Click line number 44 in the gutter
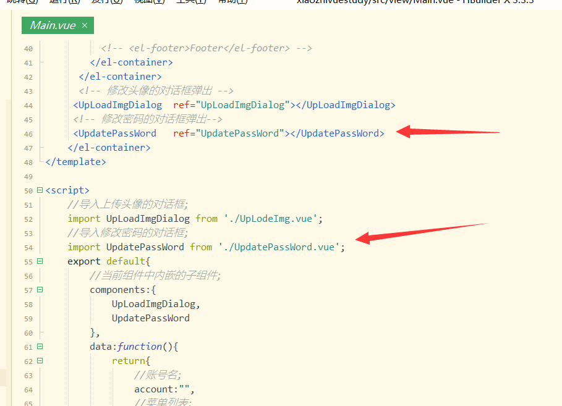The height and width of the screenshot is (406, 562). click(x=28, y=106)
